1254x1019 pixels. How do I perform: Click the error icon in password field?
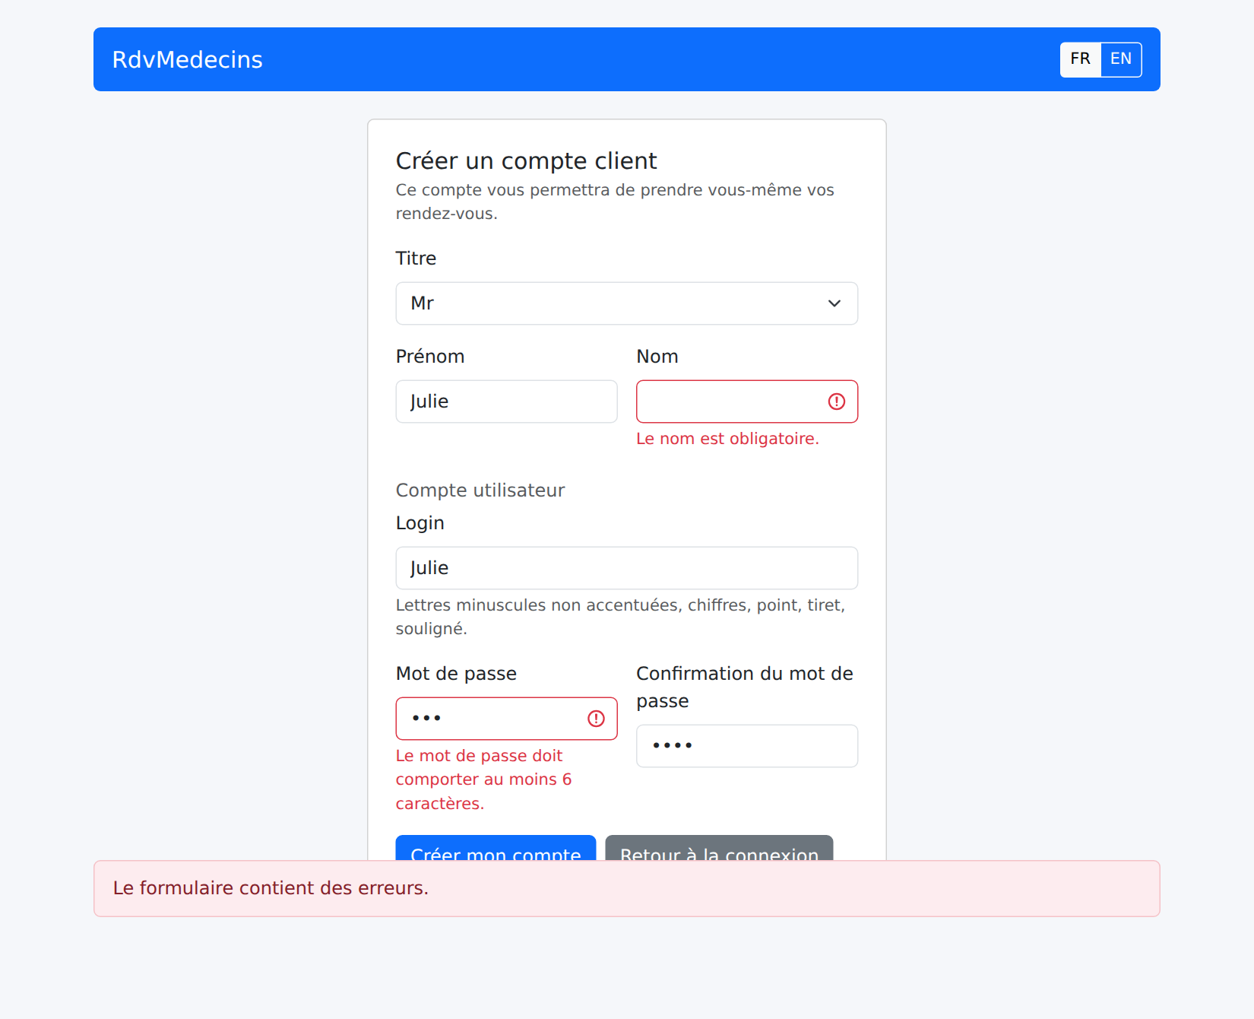(x=596, y=719)
